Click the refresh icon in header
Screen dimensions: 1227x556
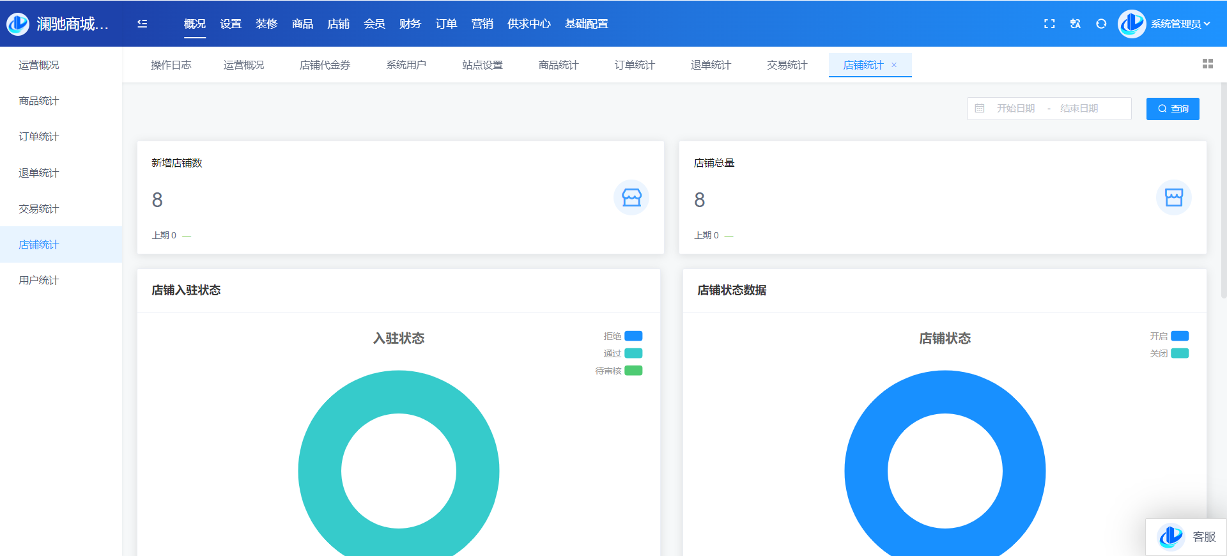click(1101, 24)
